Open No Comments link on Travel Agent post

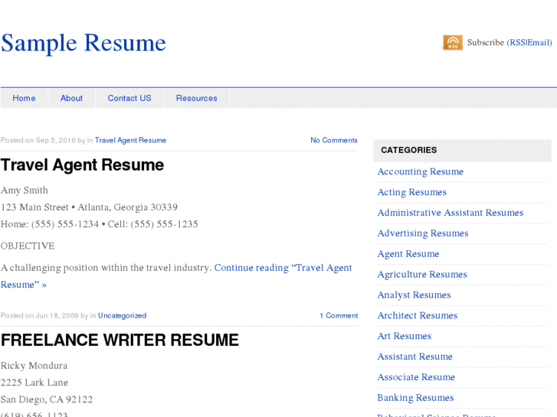[x=334, y=140]
